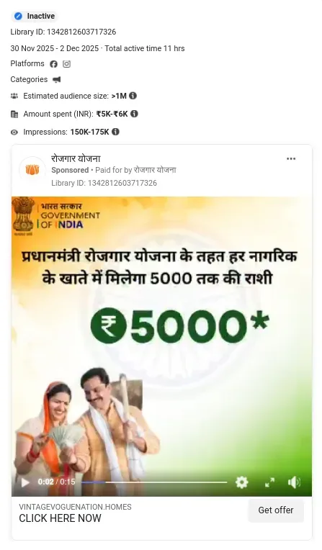Viewport: 322px width, 550px height.
Task: Mute the video sound
Action: pos(294,482)
